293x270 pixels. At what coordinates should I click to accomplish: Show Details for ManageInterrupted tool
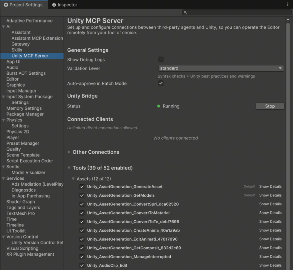click(x=270, y=256)
